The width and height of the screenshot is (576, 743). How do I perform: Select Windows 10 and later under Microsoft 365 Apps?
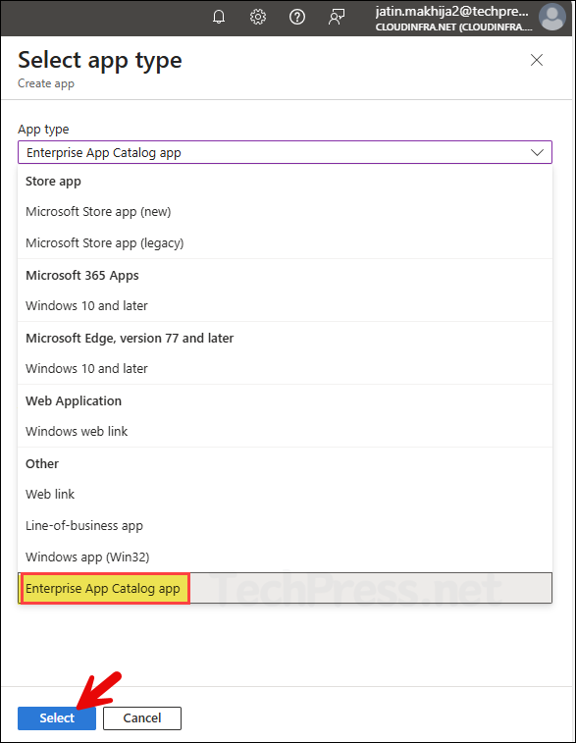pyautogui.click(x=285, y=305)
